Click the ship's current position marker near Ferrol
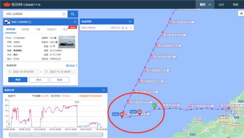The height and width of the screenshot is (138, 244). point(228,108)
